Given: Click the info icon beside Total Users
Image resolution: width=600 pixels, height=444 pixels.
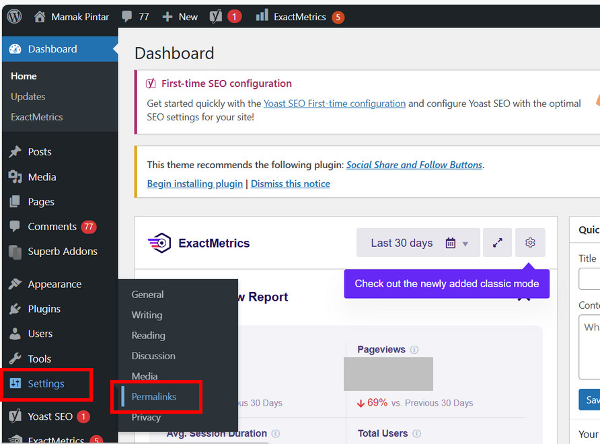Looking at the screenshot, I should click(x=417, y=433).
